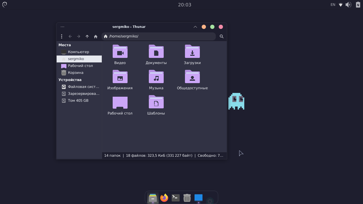The image size is (363, 204).
Task: Open the volume control in top panel
Action: point(348,5)
